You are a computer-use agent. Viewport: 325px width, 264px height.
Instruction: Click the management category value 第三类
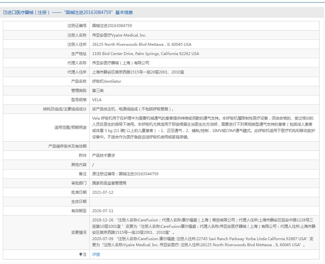[x=98, y=91]
